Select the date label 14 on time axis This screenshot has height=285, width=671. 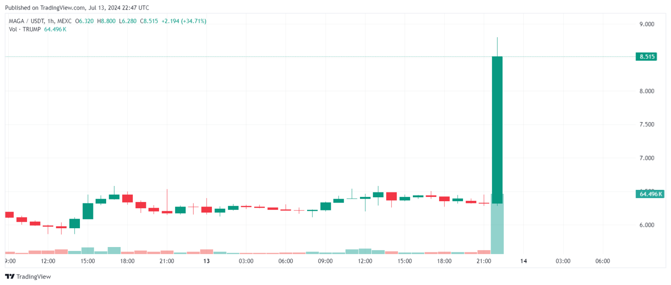tap(523, 261)
